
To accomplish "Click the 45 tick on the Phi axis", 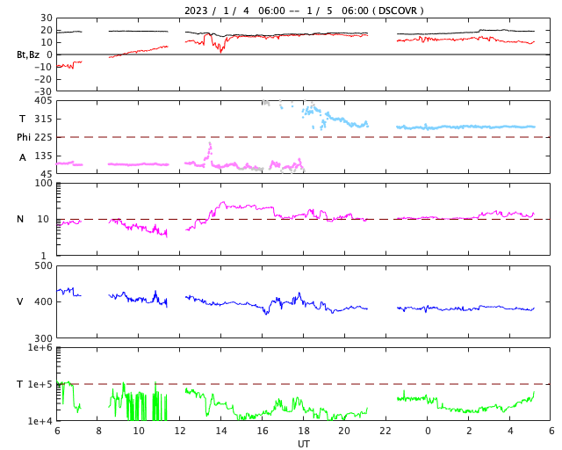I will pyautogui.click(x=47, y=174).
